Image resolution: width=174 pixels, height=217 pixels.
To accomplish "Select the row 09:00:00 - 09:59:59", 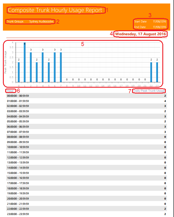I will 87,142.
